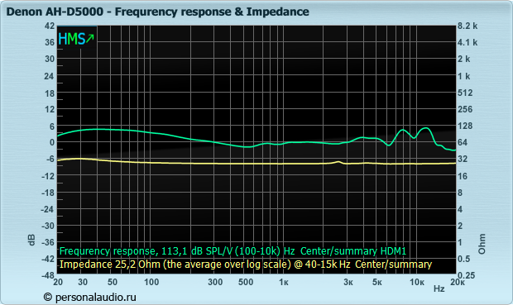The image size is (513, 305).
Task: Click the 20k frequency axis end label
Action: pos(458,282)
